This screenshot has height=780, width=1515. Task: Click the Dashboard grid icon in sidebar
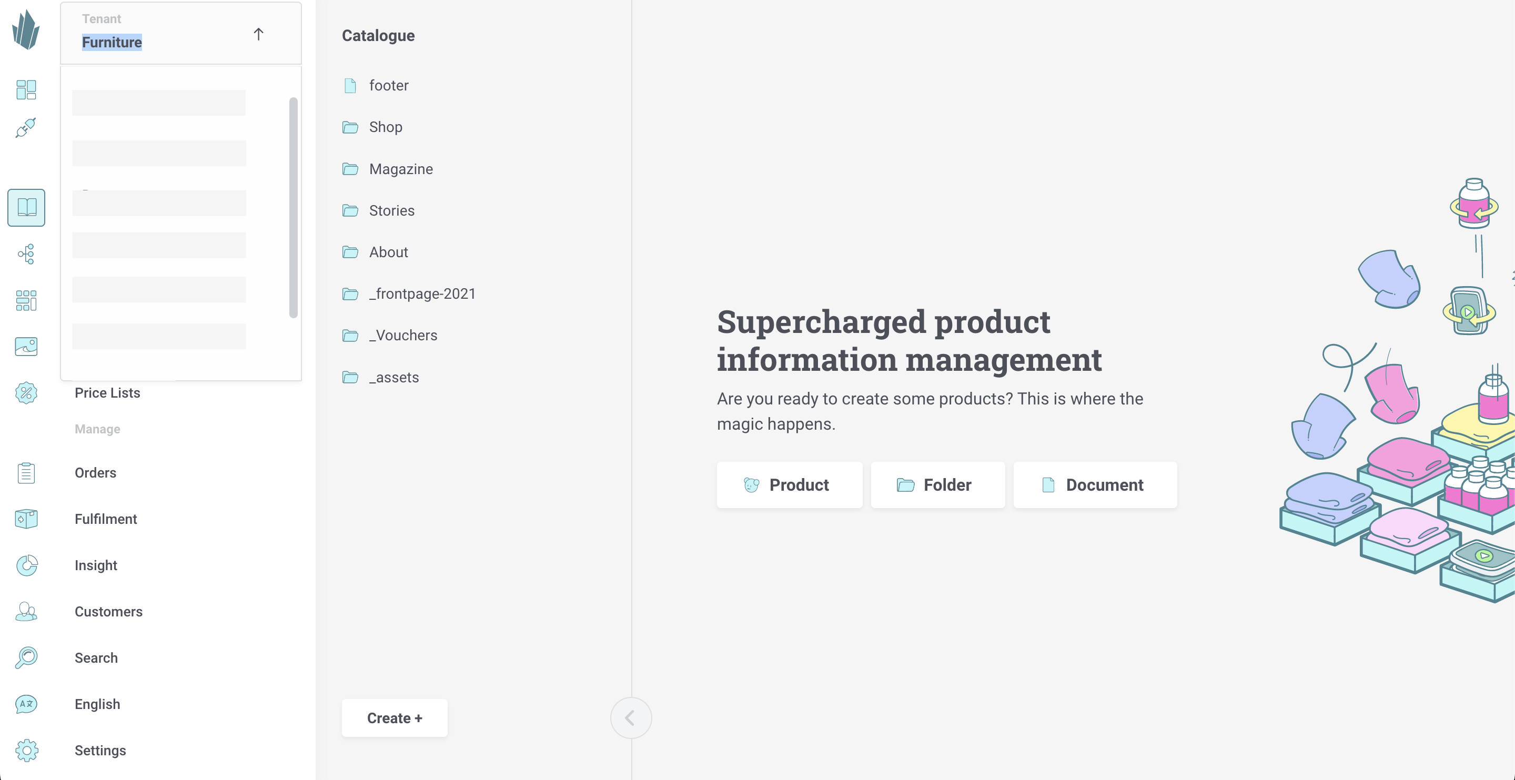pos(26,89)
